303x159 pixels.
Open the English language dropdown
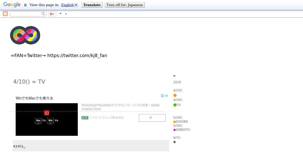click(x=69, y=5)
